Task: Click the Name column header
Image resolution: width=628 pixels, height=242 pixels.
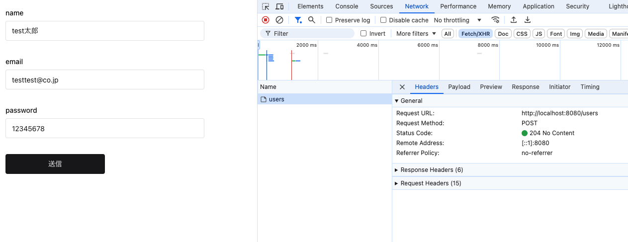Action: click(x=325, y=87)
